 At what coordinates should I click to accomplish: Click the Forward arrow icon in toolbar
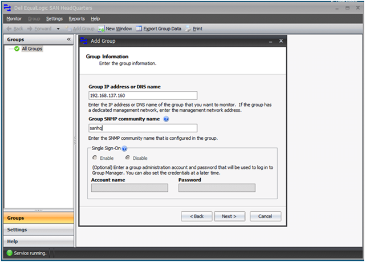tap(30, 29)
